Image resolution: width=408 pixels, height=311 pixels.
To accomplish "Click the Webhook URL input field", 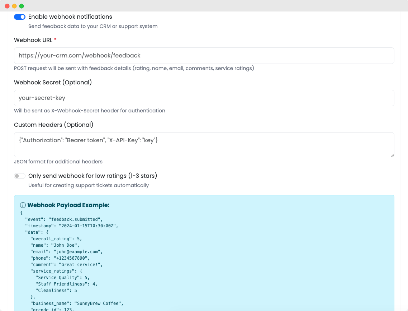I will pyautogui.click(x=204, y=56).
